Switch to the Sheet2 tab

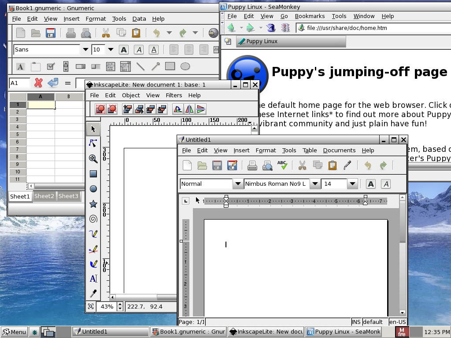44,196
